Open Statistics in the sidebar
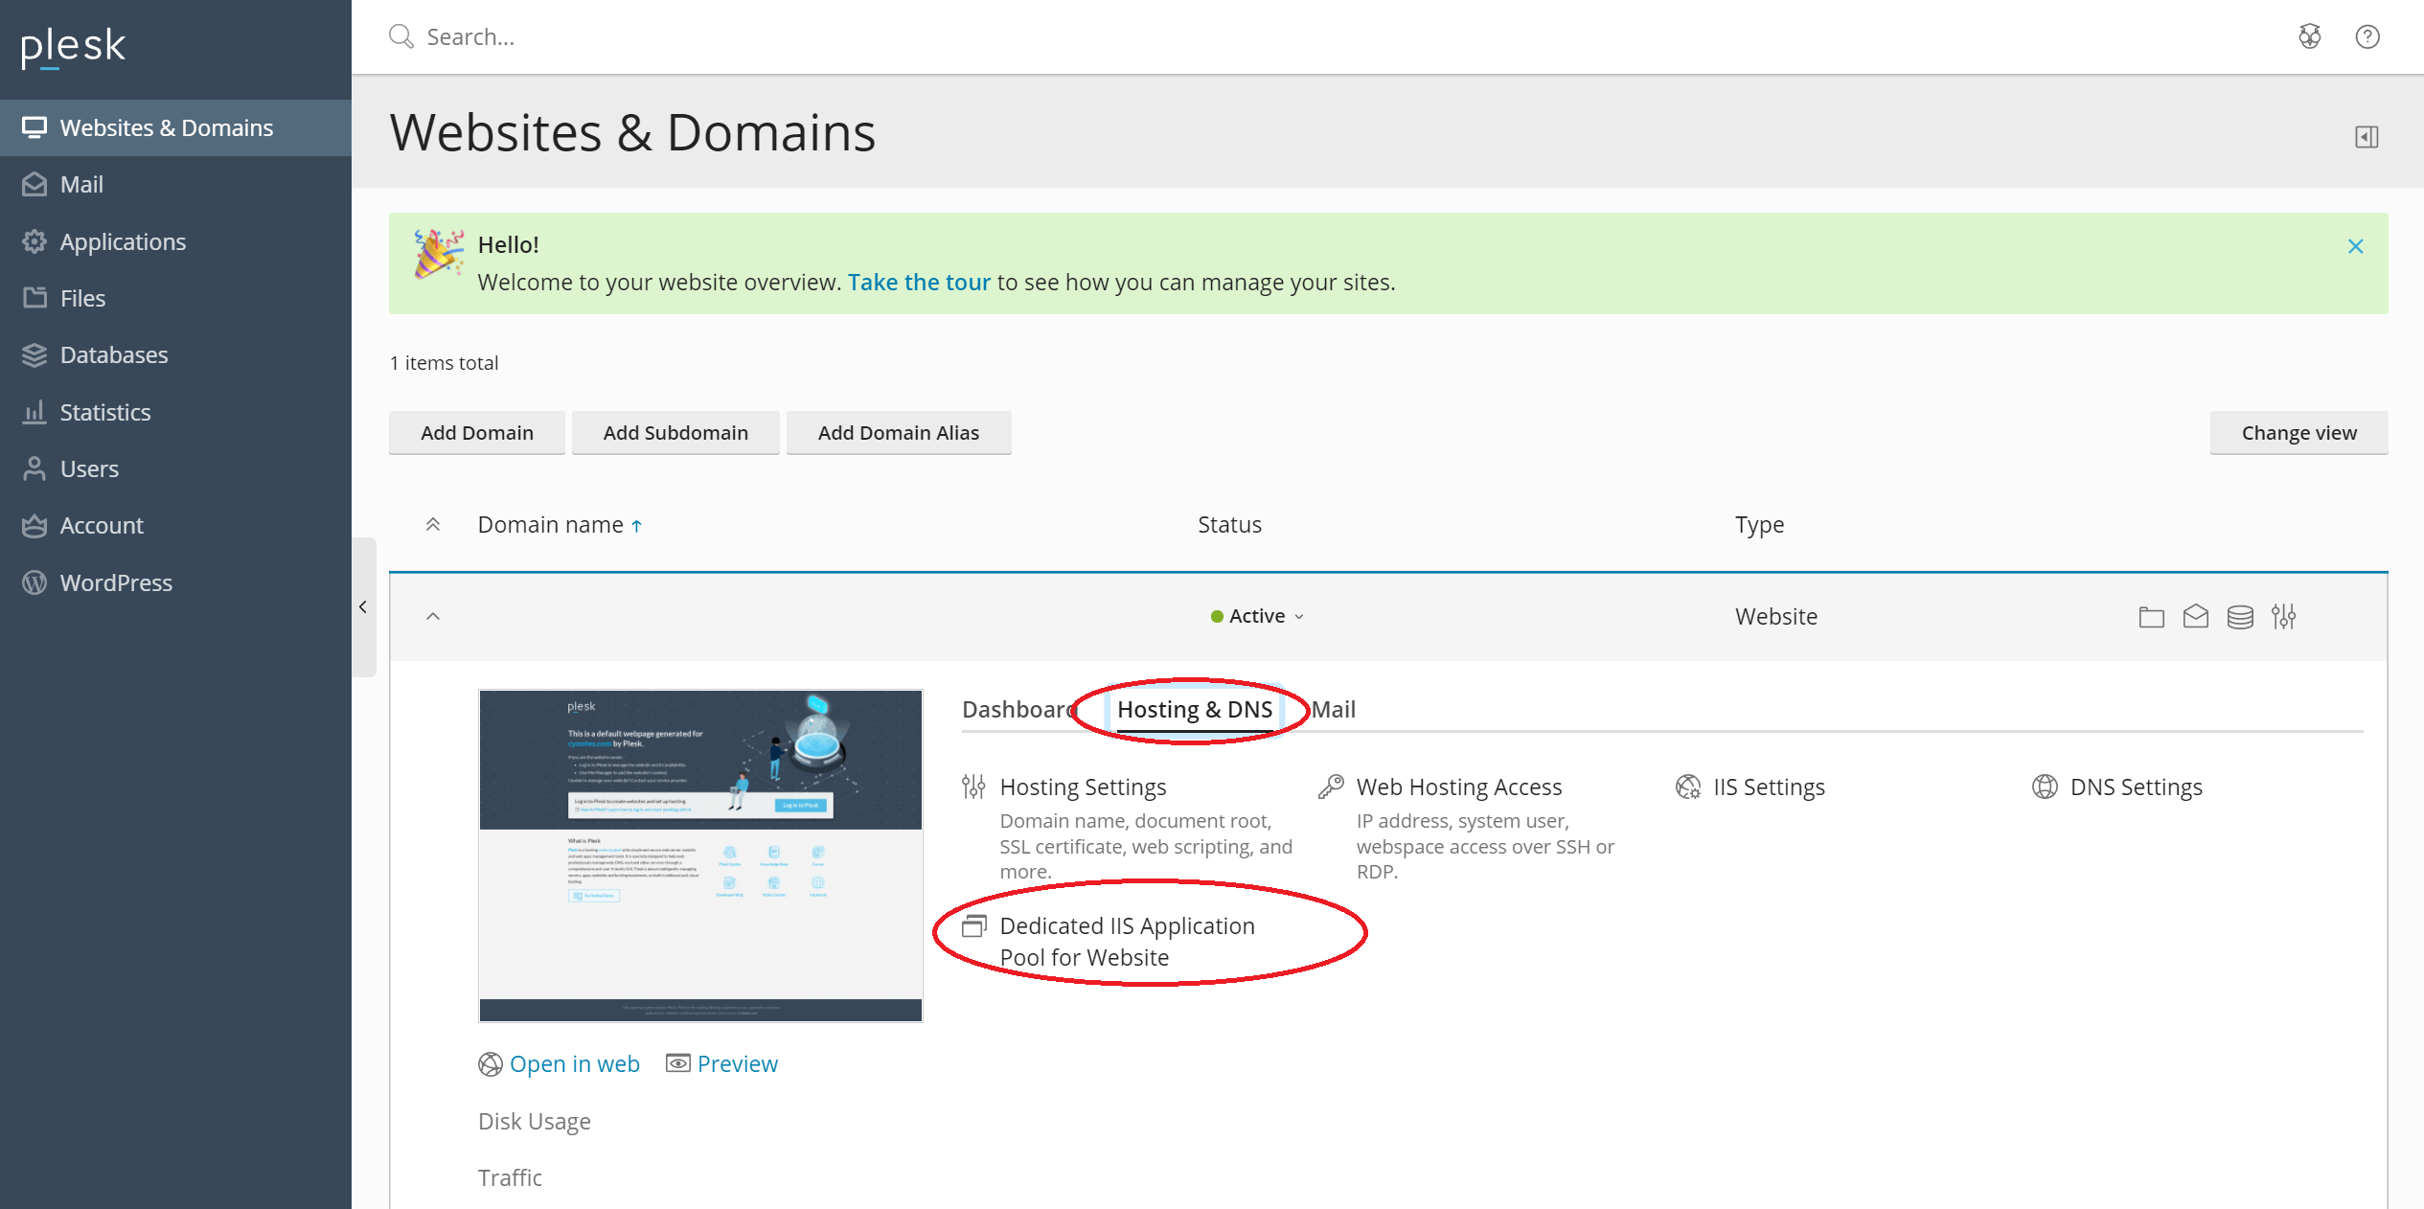2424x1209 pixels. coord(175,412)
